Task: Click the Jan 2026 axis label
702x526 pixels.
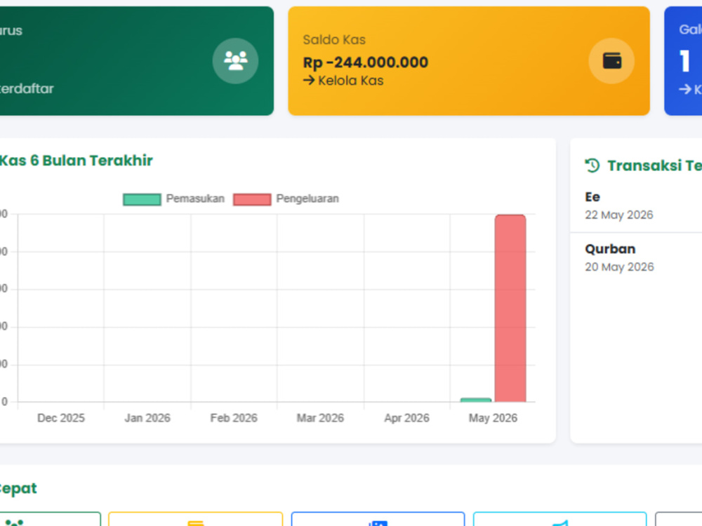Action: [147, 418]
